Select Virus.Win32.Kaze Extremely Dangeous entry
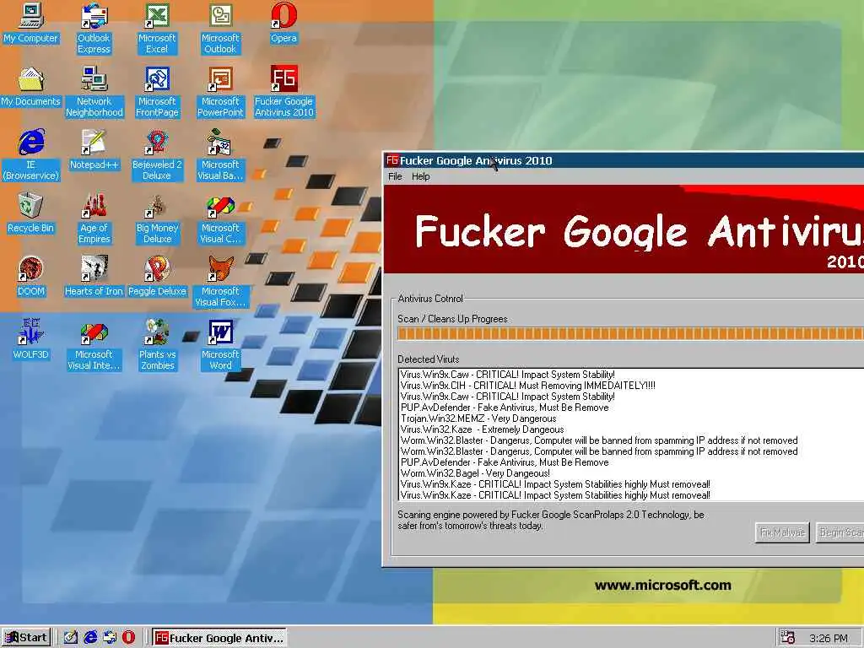864x648 pixels. (482, 429)
